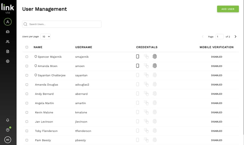Sort by the USERNAME column header
The width and height of the screenshot is (244, 145).
tap(83, 47)
